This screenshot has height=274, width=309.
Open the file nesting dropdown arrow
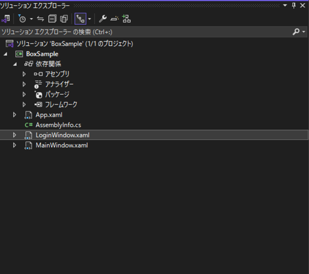coord(89,19)
